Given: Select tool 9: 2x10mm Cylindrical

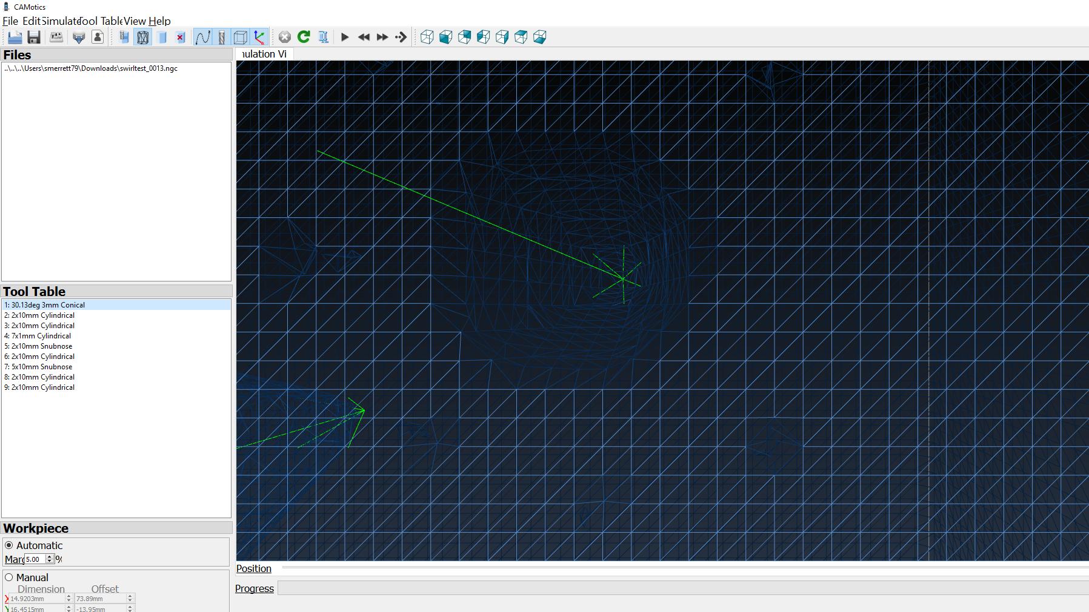Looking at the screenshot, I should pyautogui.click(x=116, y=387).
